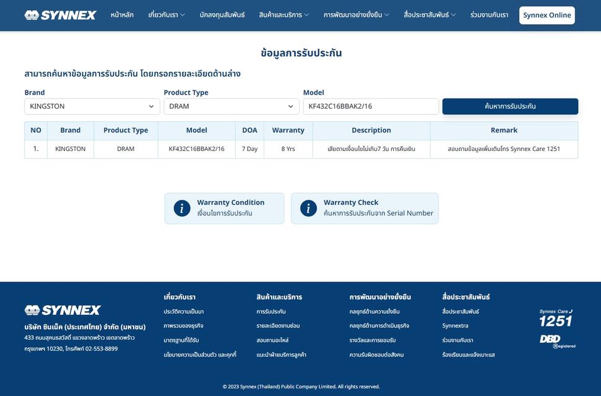Click the Warranty Condition info icon
The width and height of the screenshot is (601, 396).
182,208
